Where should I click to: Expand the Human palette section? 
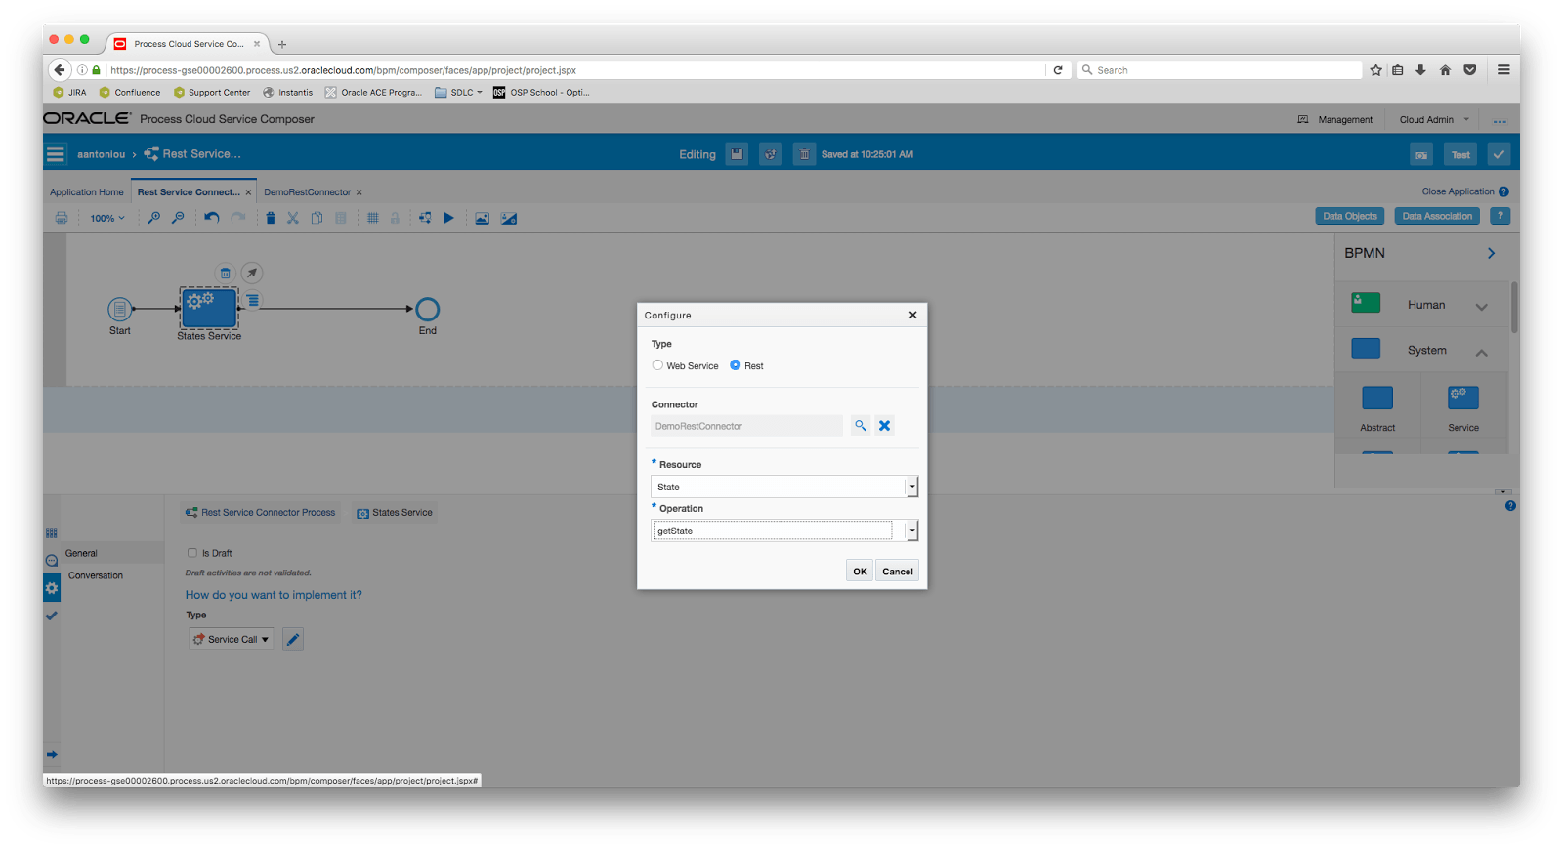(x=1481, y=306)
